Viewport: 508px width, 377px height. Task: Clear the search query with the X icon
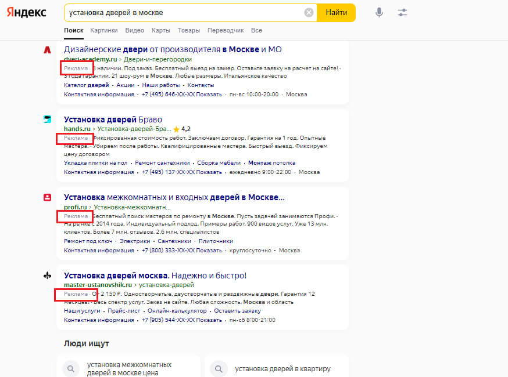coord(309,13)
